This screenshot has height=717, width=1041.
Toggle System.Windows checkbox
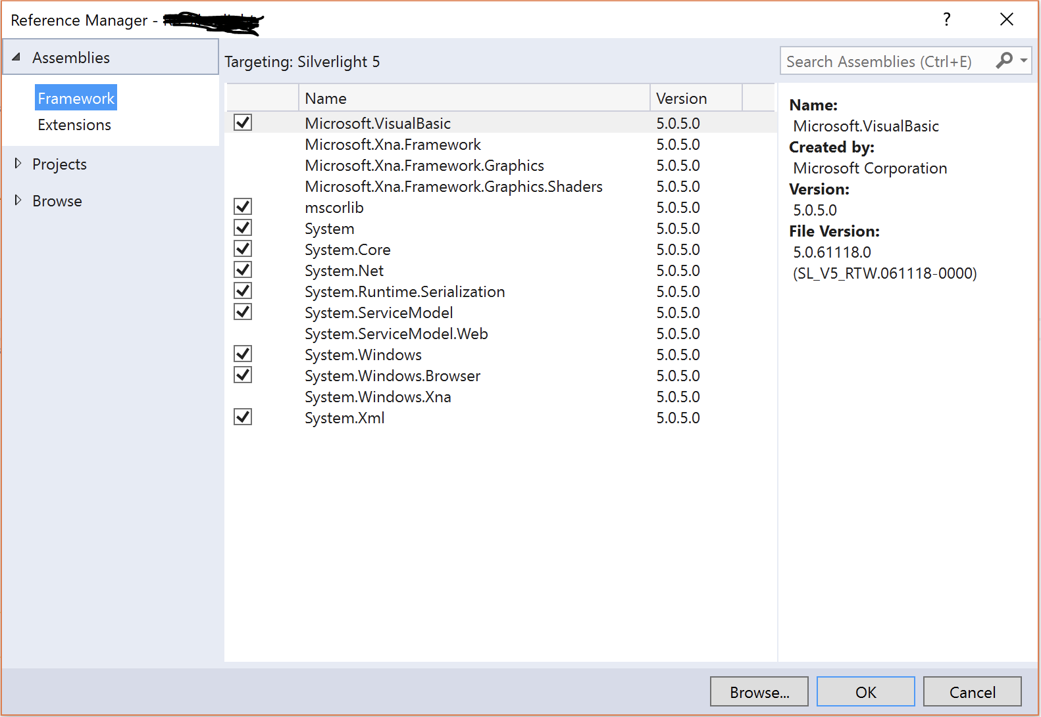pyautogui.click(x=243, y=354)
